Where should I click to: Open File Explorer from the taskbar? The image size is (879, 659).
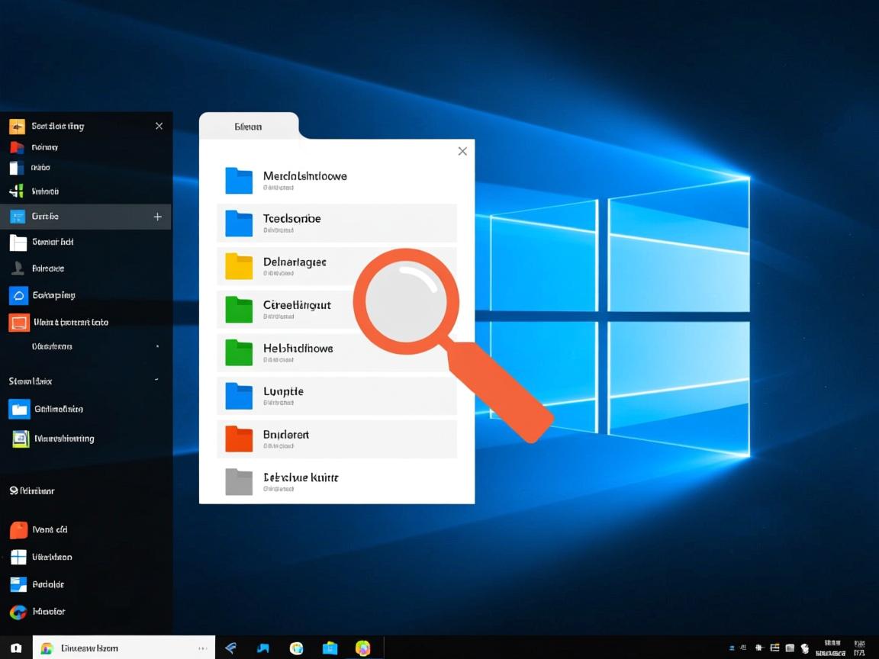[330, 647]
